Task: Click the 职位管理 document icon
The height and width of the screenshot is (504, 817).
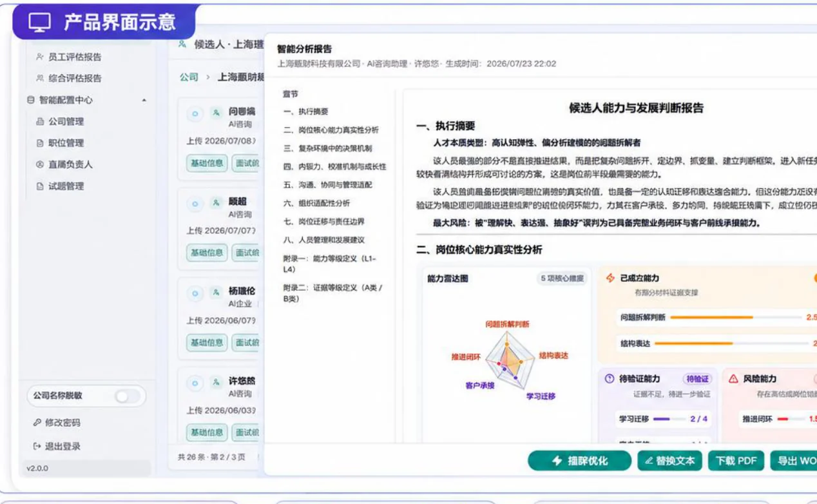Action: pyautogui.click(x=40, y=142)
